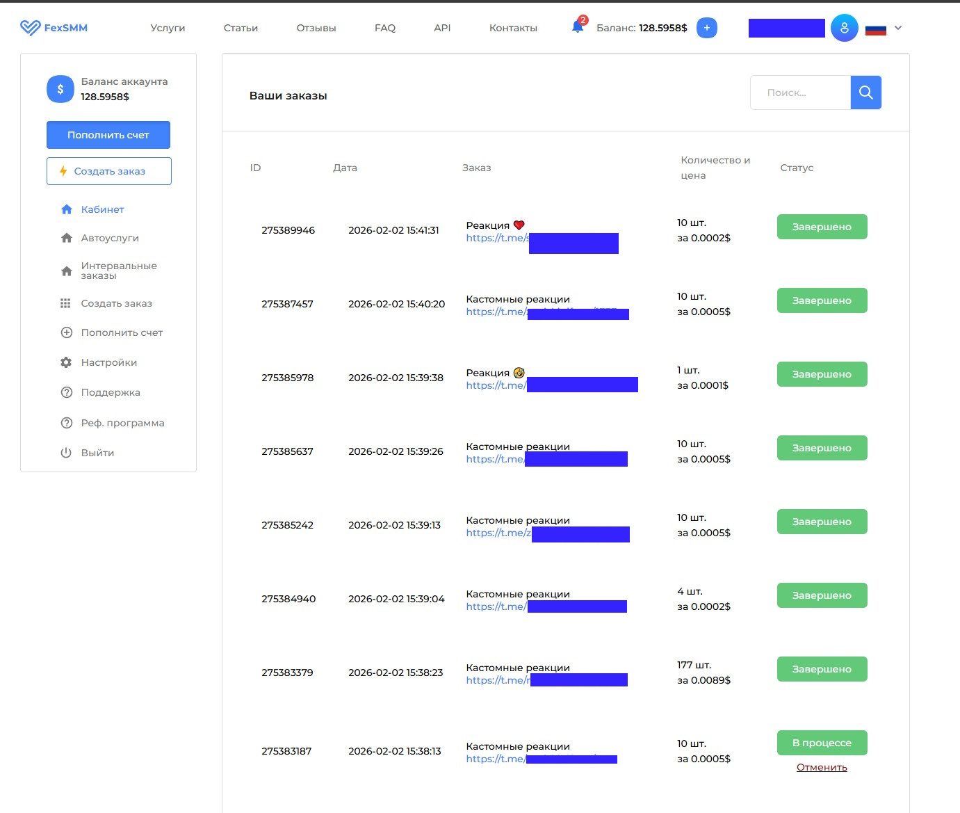Open Автоуслуги in the sidebar
The width and height of the screenshot is (960, 813).
(109, 238)
